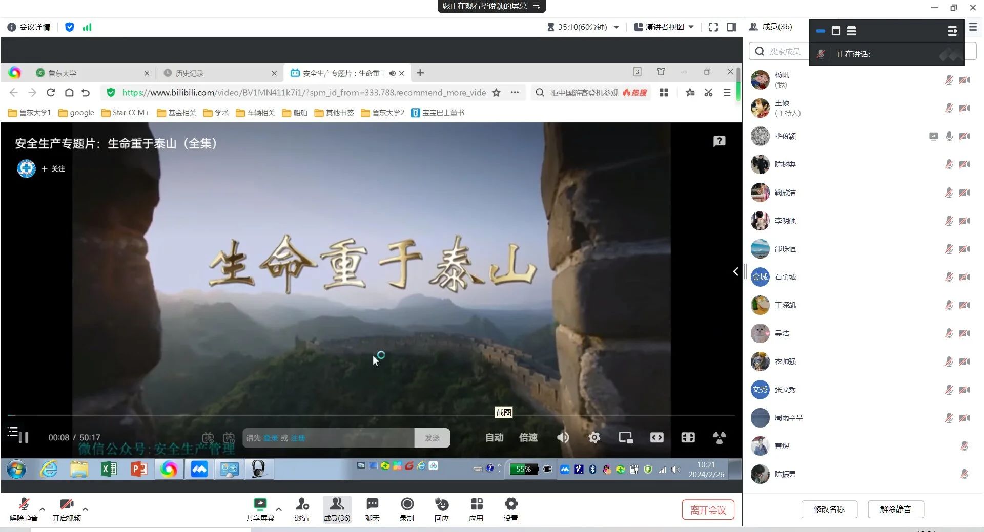984x532 pixels.
Task: Click the bilibili URL address bar
Action: 303,93
